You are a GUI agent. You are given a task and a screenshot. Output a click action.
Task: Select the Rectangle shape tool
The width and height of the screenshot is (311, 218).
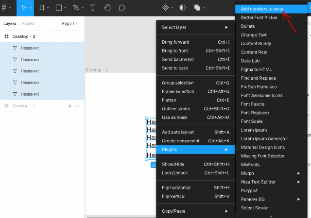pyautogui.click(x=58, y=8)
